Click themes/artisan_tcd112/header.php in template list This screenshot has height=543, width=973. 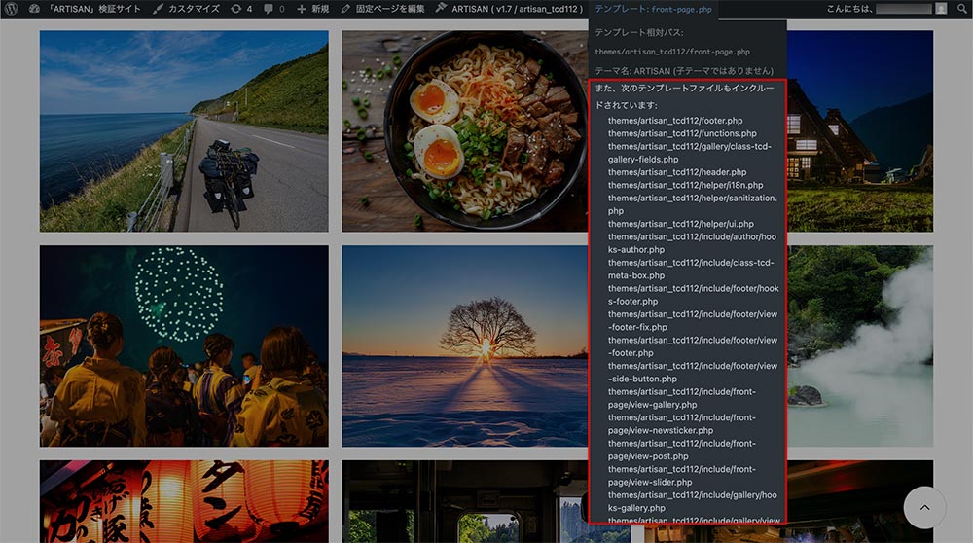pos(677,172)
